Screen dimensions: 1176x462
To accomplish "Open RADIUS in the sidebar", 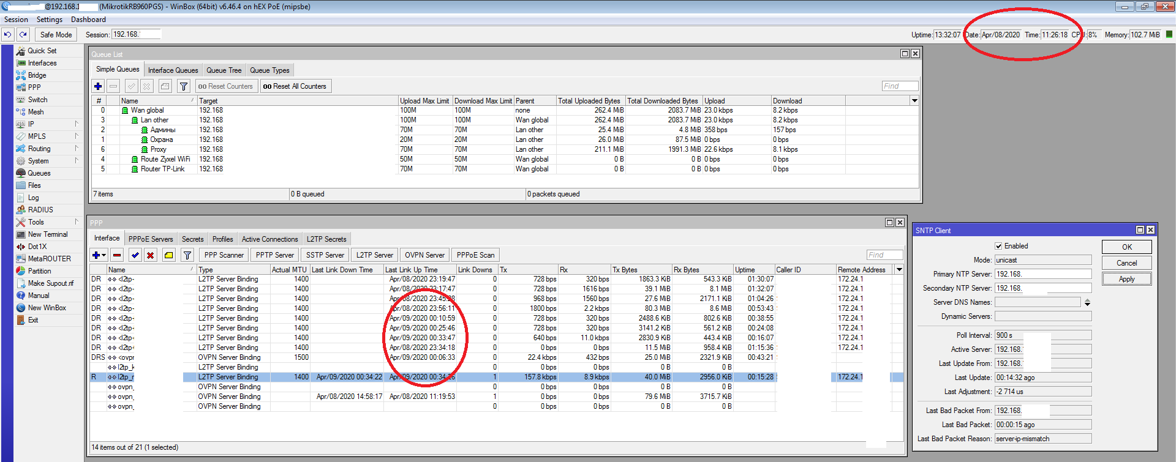I will pyautogui.click(x=40, y=210).
